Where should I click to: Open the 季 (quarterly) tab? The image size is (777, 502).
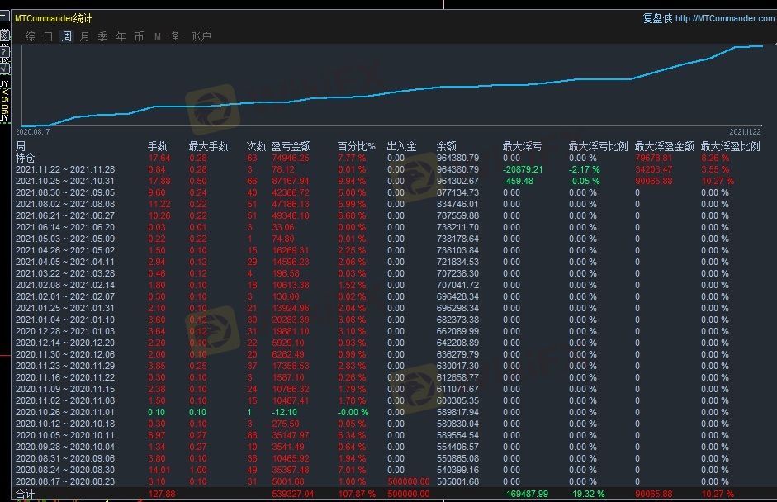tap(103, 36)
